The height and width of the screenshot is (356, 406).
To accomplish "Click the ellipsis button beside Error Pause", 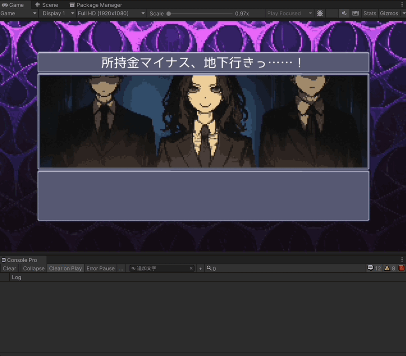I will tap(121, 268).
